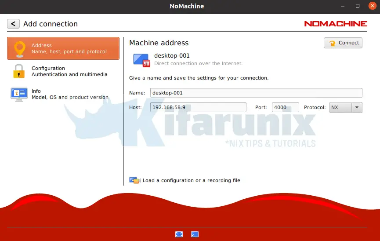Click the 'Add connection' title text

(x=51, y=24)
